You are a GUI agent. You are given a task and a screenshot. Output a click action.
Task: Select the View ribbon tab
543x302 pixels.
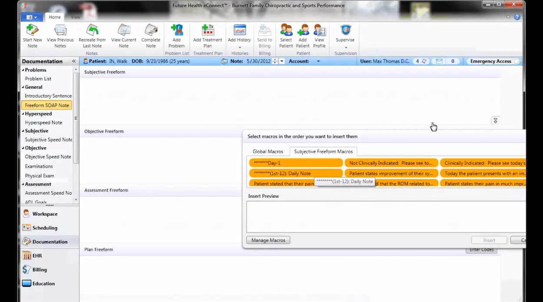(x=75, y=17)
